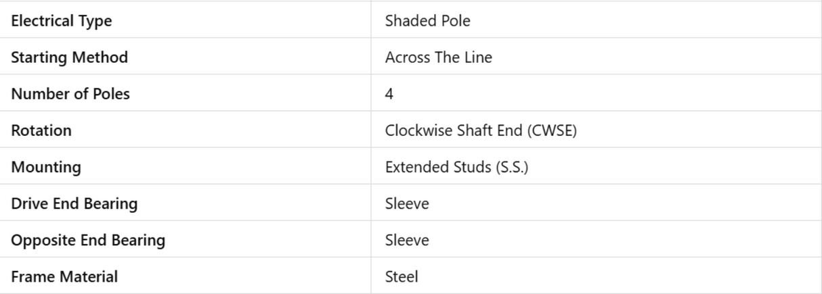Click the Opposite End Bearing label

(x=88, y=240)
